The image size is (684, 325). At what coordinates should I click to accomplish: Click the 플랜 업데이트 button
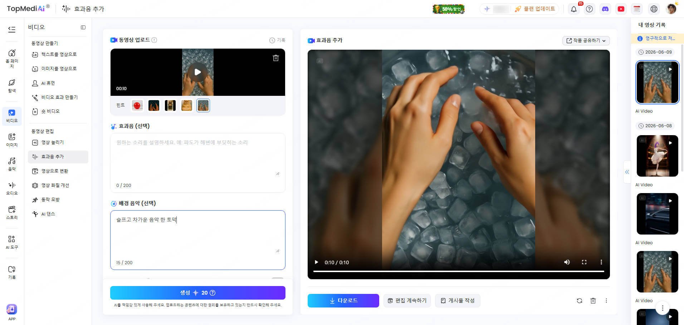point(535,9)
